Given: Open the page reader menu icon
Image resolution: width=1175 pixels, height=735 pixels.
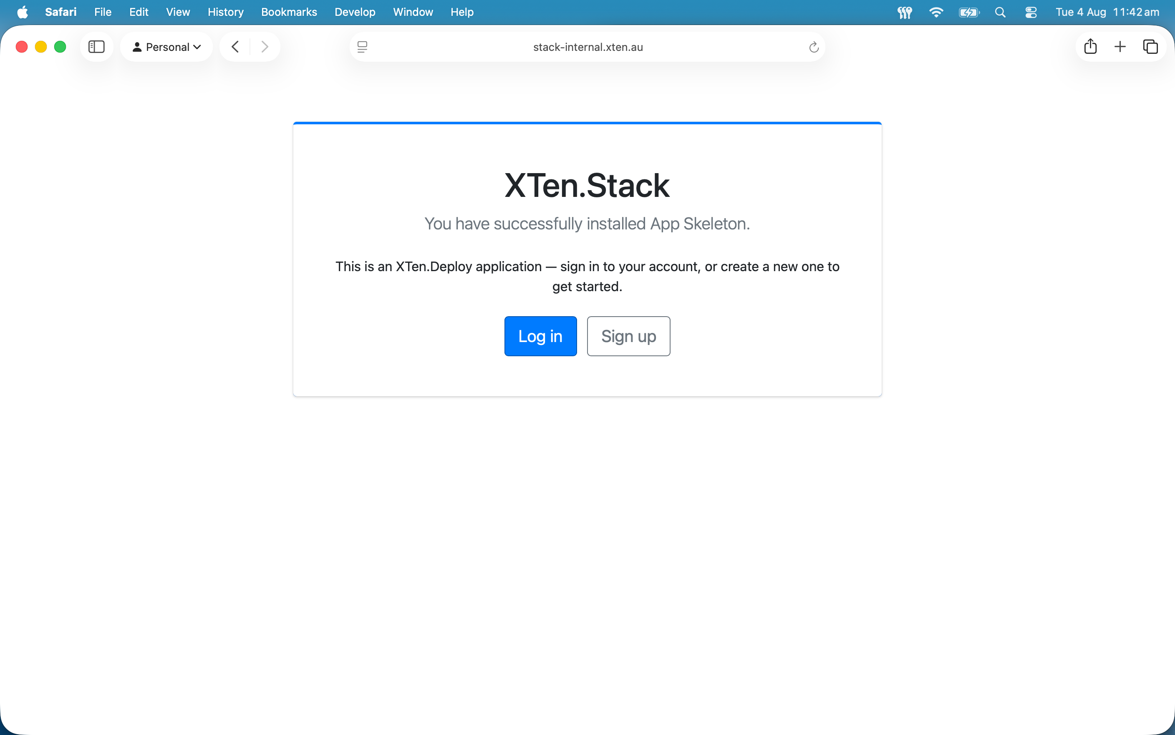Looking at the screenshot, I should pos(362,47).
